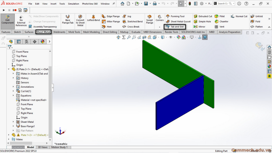The width and height of the screenshot is (272, 153).
Task: Start Convert to Sheet Metal
Action: [x=80, y=21]
